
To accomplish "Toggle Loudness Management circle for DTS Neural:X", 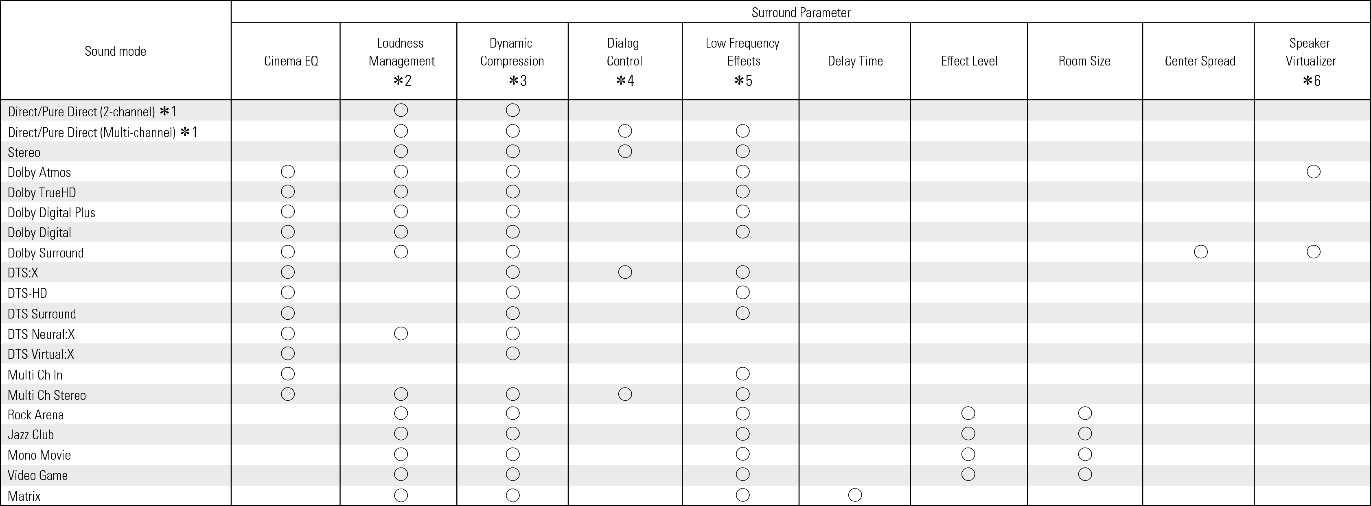I will point(401,334).
